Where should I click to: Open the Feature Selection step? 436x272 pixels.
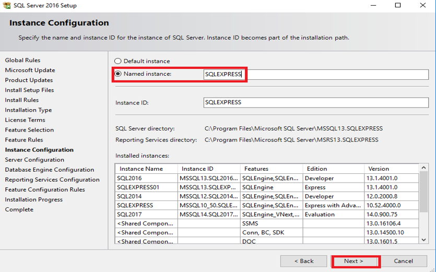coord(29,130)
